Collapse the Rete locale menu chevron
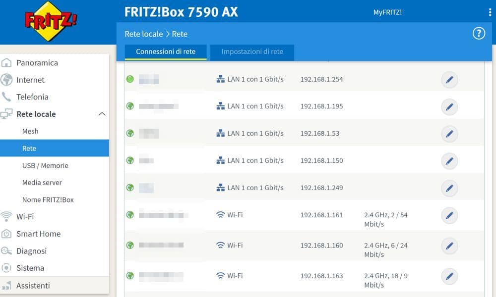This screenshot has width=496, height=297. [x=102, y=114]
